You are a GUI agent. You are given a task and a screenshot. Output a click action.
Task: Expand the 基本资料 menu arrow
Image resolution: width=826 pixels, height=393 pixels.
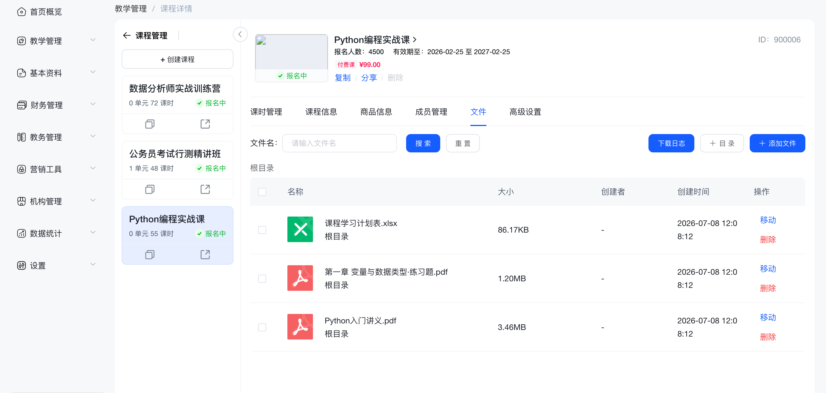[93, 72]
